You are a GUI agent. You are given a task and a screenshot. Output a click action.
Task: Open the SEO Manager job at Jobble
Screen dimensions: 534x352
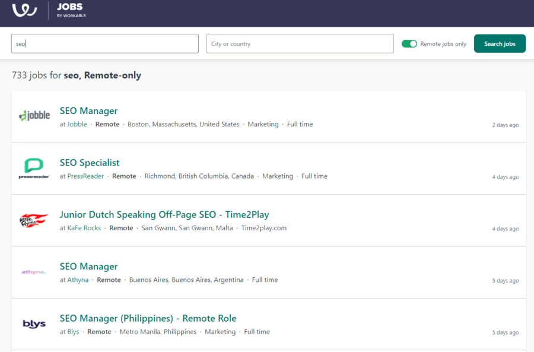(x=88, y=111)
